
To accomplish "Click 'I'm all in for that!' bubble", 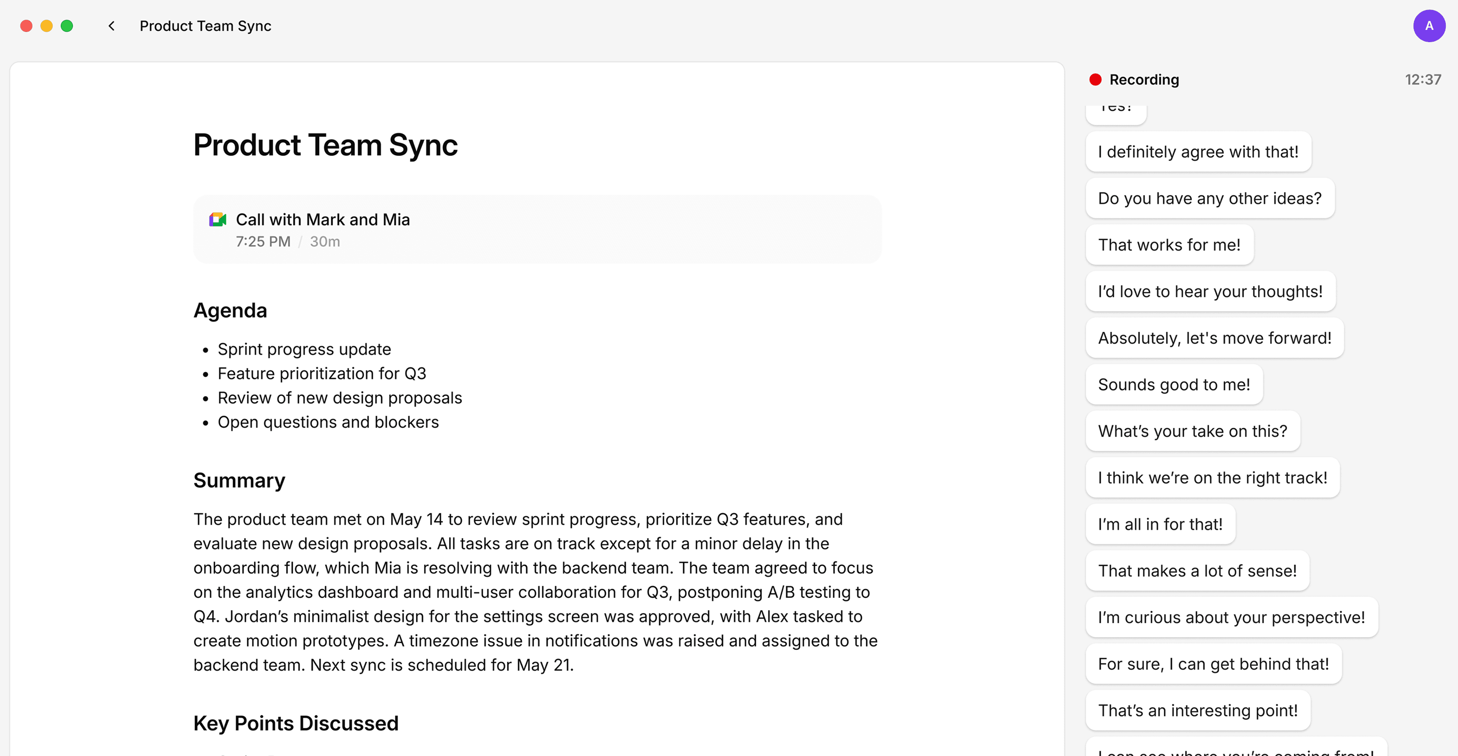I will pos(1160,524).
